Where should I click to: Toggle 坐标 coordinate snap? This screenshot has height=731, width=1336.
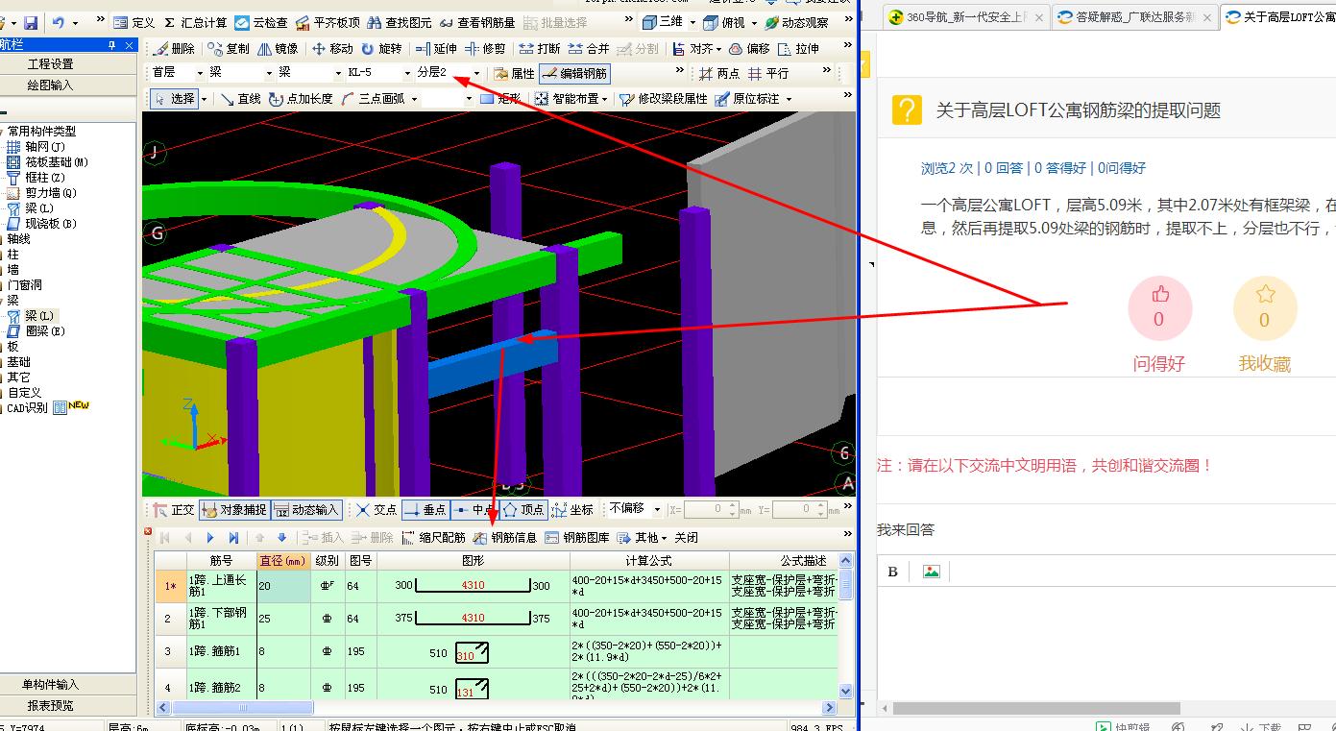point(571,510)
